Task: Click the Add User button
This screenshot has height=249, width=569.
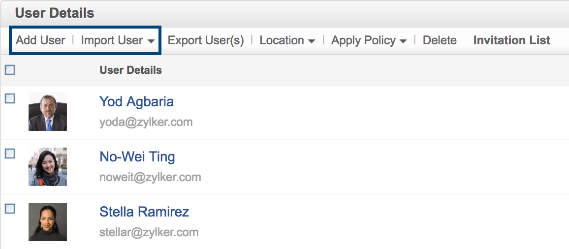Action: [40, 40]
